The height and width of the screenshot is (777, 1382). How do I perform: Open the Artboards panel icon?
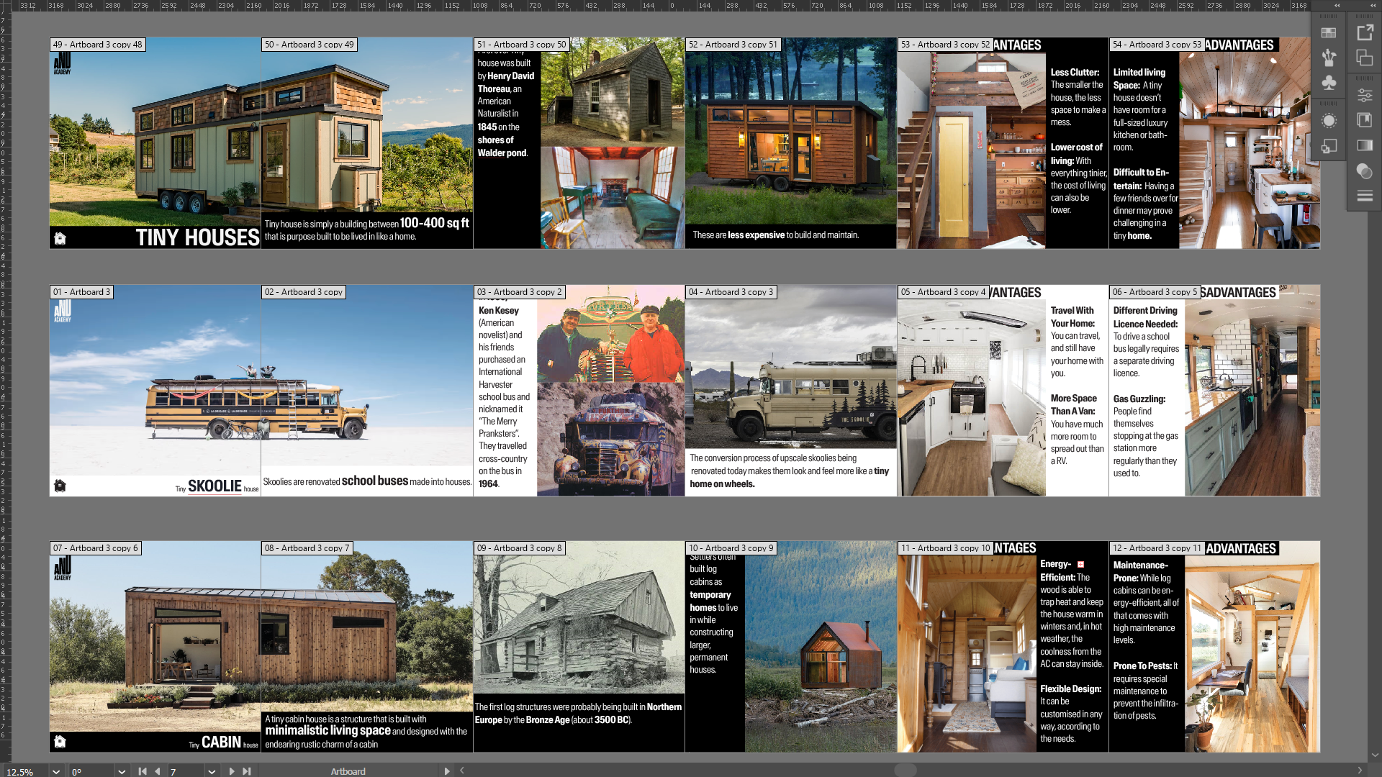pyautogui.click(x=1365, y=58)
